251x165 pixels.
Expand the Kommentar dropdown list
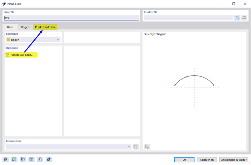click(129, 147)
